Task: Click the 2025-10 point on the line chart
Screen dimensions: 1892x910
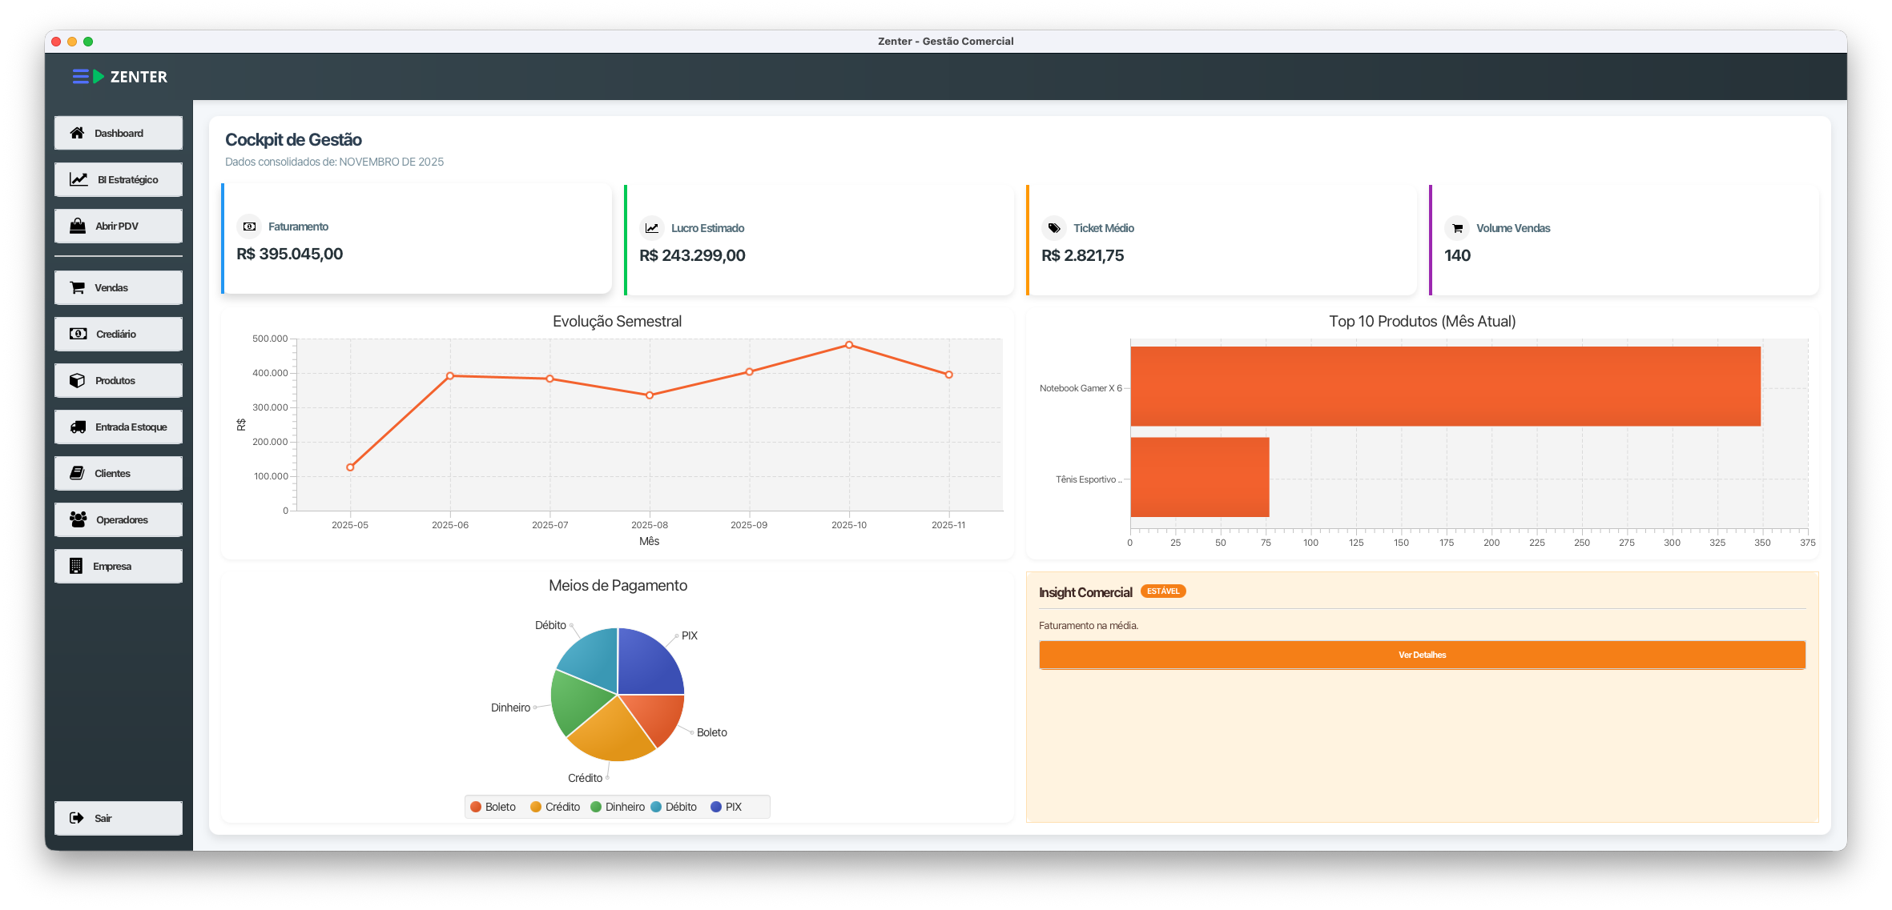Action: tap(849, 345)
